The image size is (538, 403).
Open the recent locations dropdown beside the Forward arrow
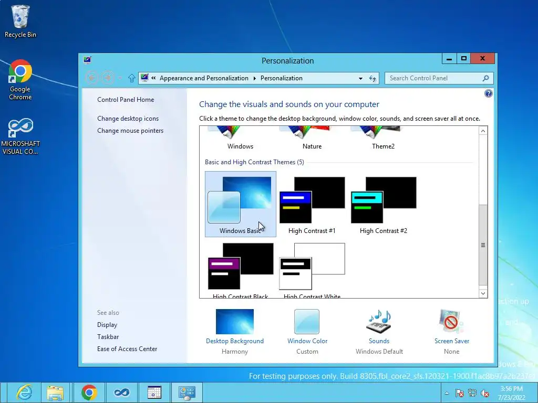pos(120,78)
